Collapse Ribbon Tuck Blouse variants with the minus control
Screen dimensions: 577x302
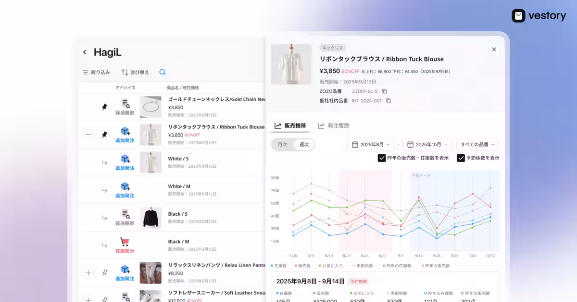[x=88, y=134]
